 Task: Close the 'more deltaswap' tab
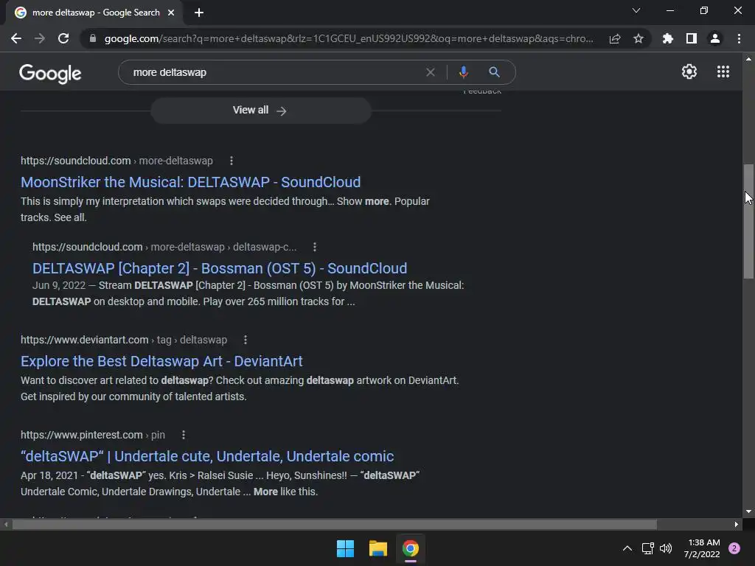pyautogui.click(x=171, y=13)
